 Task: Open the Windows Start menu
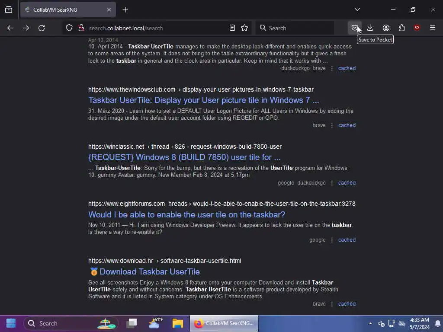pos(11,323)
